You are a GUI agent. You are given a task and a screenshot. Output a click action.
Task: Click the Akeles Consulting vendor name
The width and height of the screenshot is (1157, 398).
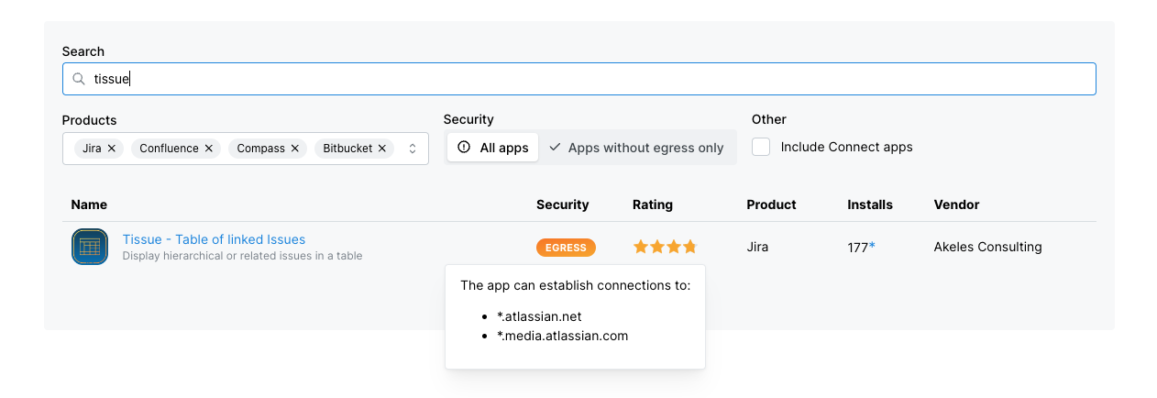click(987, 247)
